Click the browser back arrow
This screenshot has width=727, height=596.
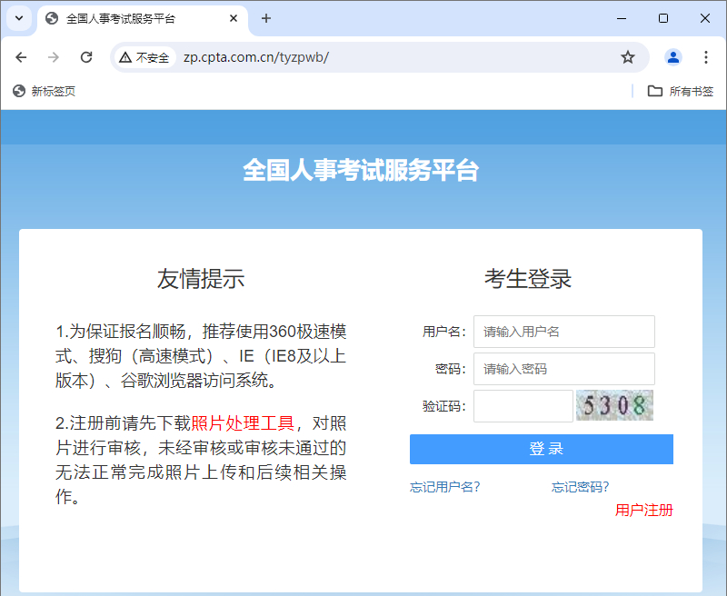(21, 57)
